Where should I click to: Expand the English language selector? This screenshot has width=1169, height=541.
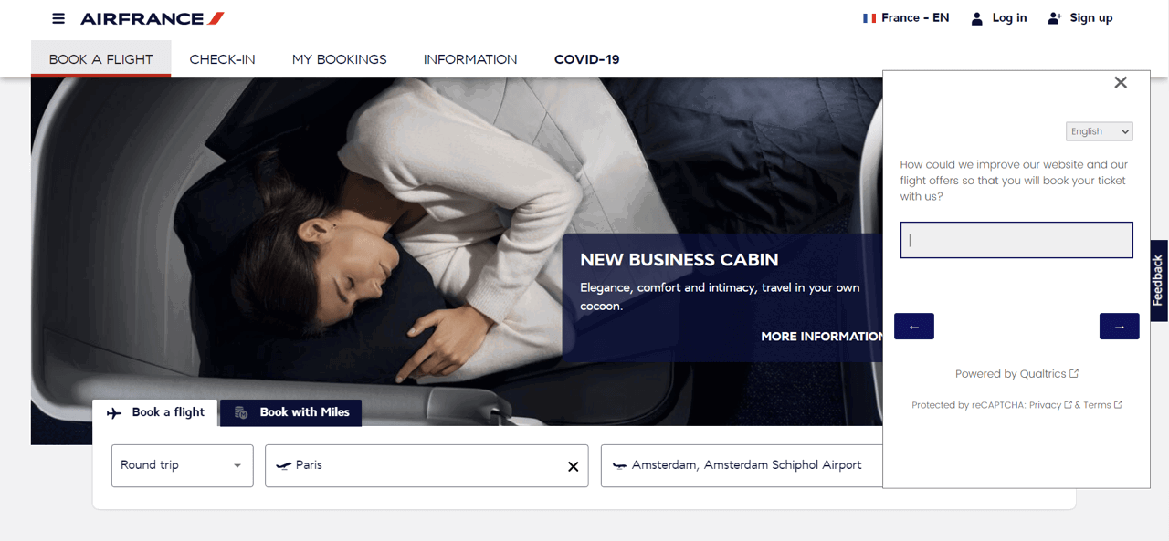(1100, 131)
